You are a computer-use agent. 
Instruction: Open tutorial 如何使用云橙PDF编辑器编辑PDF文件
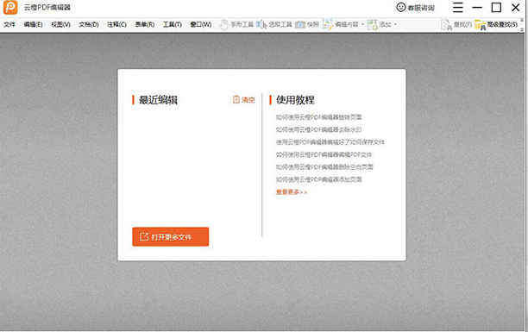[324, 154]
